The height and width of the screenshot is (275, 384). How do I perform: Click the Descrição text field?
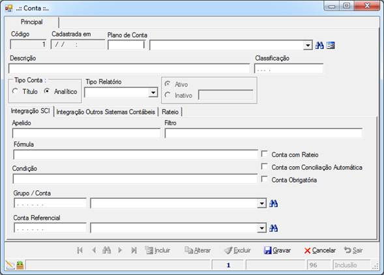pos(129,68)
